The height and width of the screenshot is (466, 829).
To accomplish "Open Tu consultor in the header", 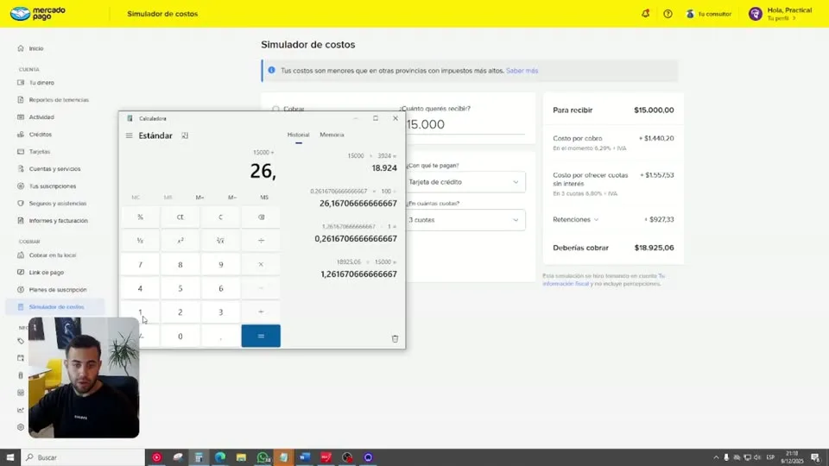I will tap(709, 14).
